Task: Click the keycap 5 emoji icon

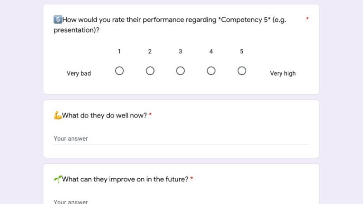Action: (x=58, y=20)
